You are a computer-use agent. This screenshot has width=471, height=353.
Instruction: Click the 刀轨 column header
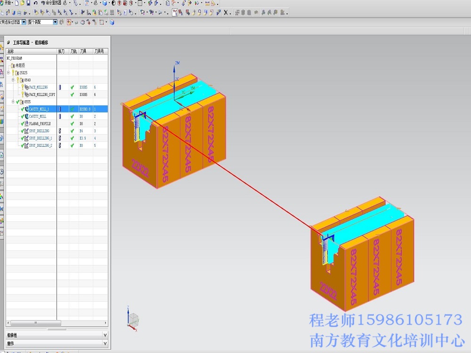(74, 51)
